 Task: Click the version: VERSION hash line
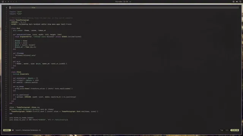tap(46, 97)
